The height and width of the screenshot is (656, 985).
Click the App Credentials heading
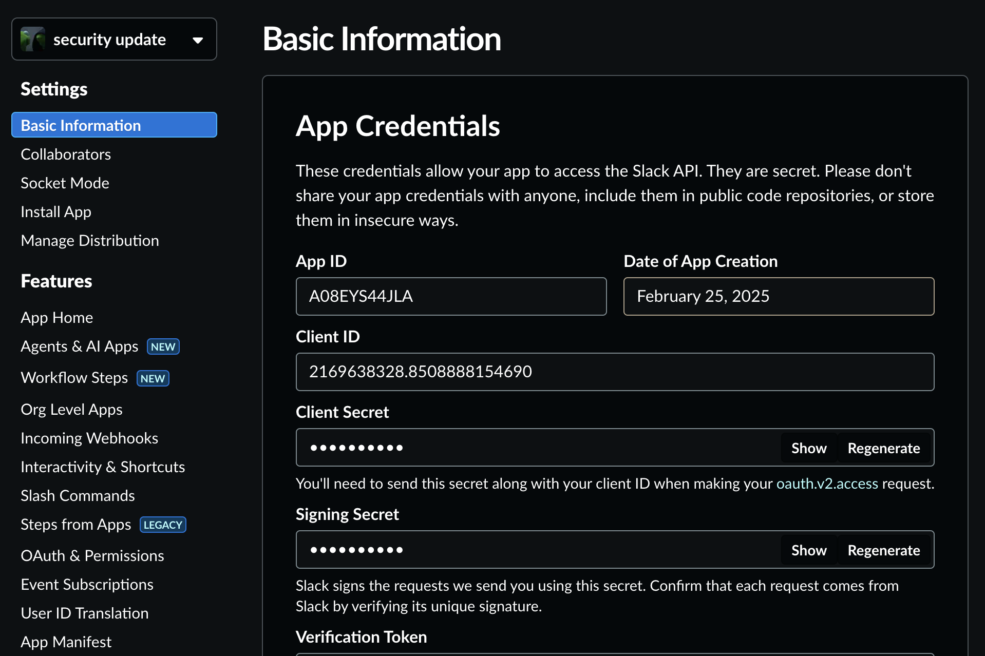(398, 126)
